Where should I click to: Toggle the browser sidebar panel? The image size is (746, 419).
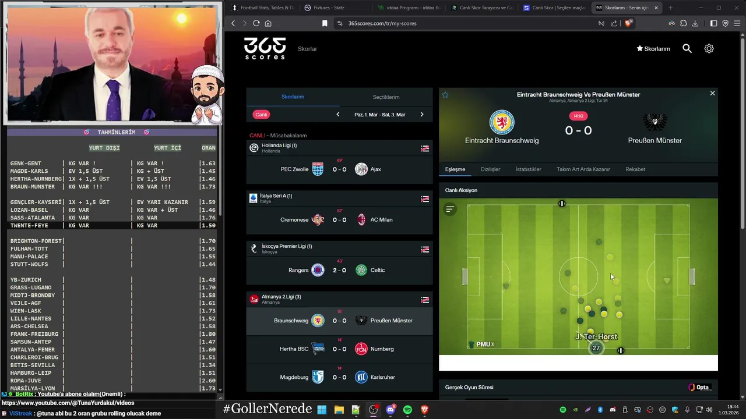click(714, 23)
